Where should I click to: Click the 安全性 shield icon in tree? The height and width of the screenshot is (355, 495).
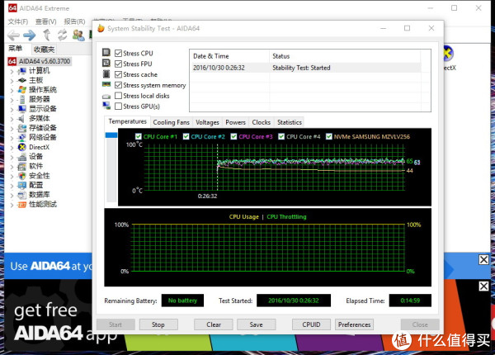pos(21,176)
